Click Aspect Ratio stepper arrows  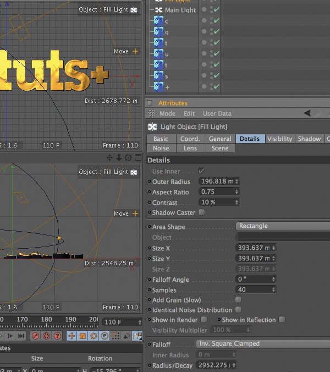point(237,192)
